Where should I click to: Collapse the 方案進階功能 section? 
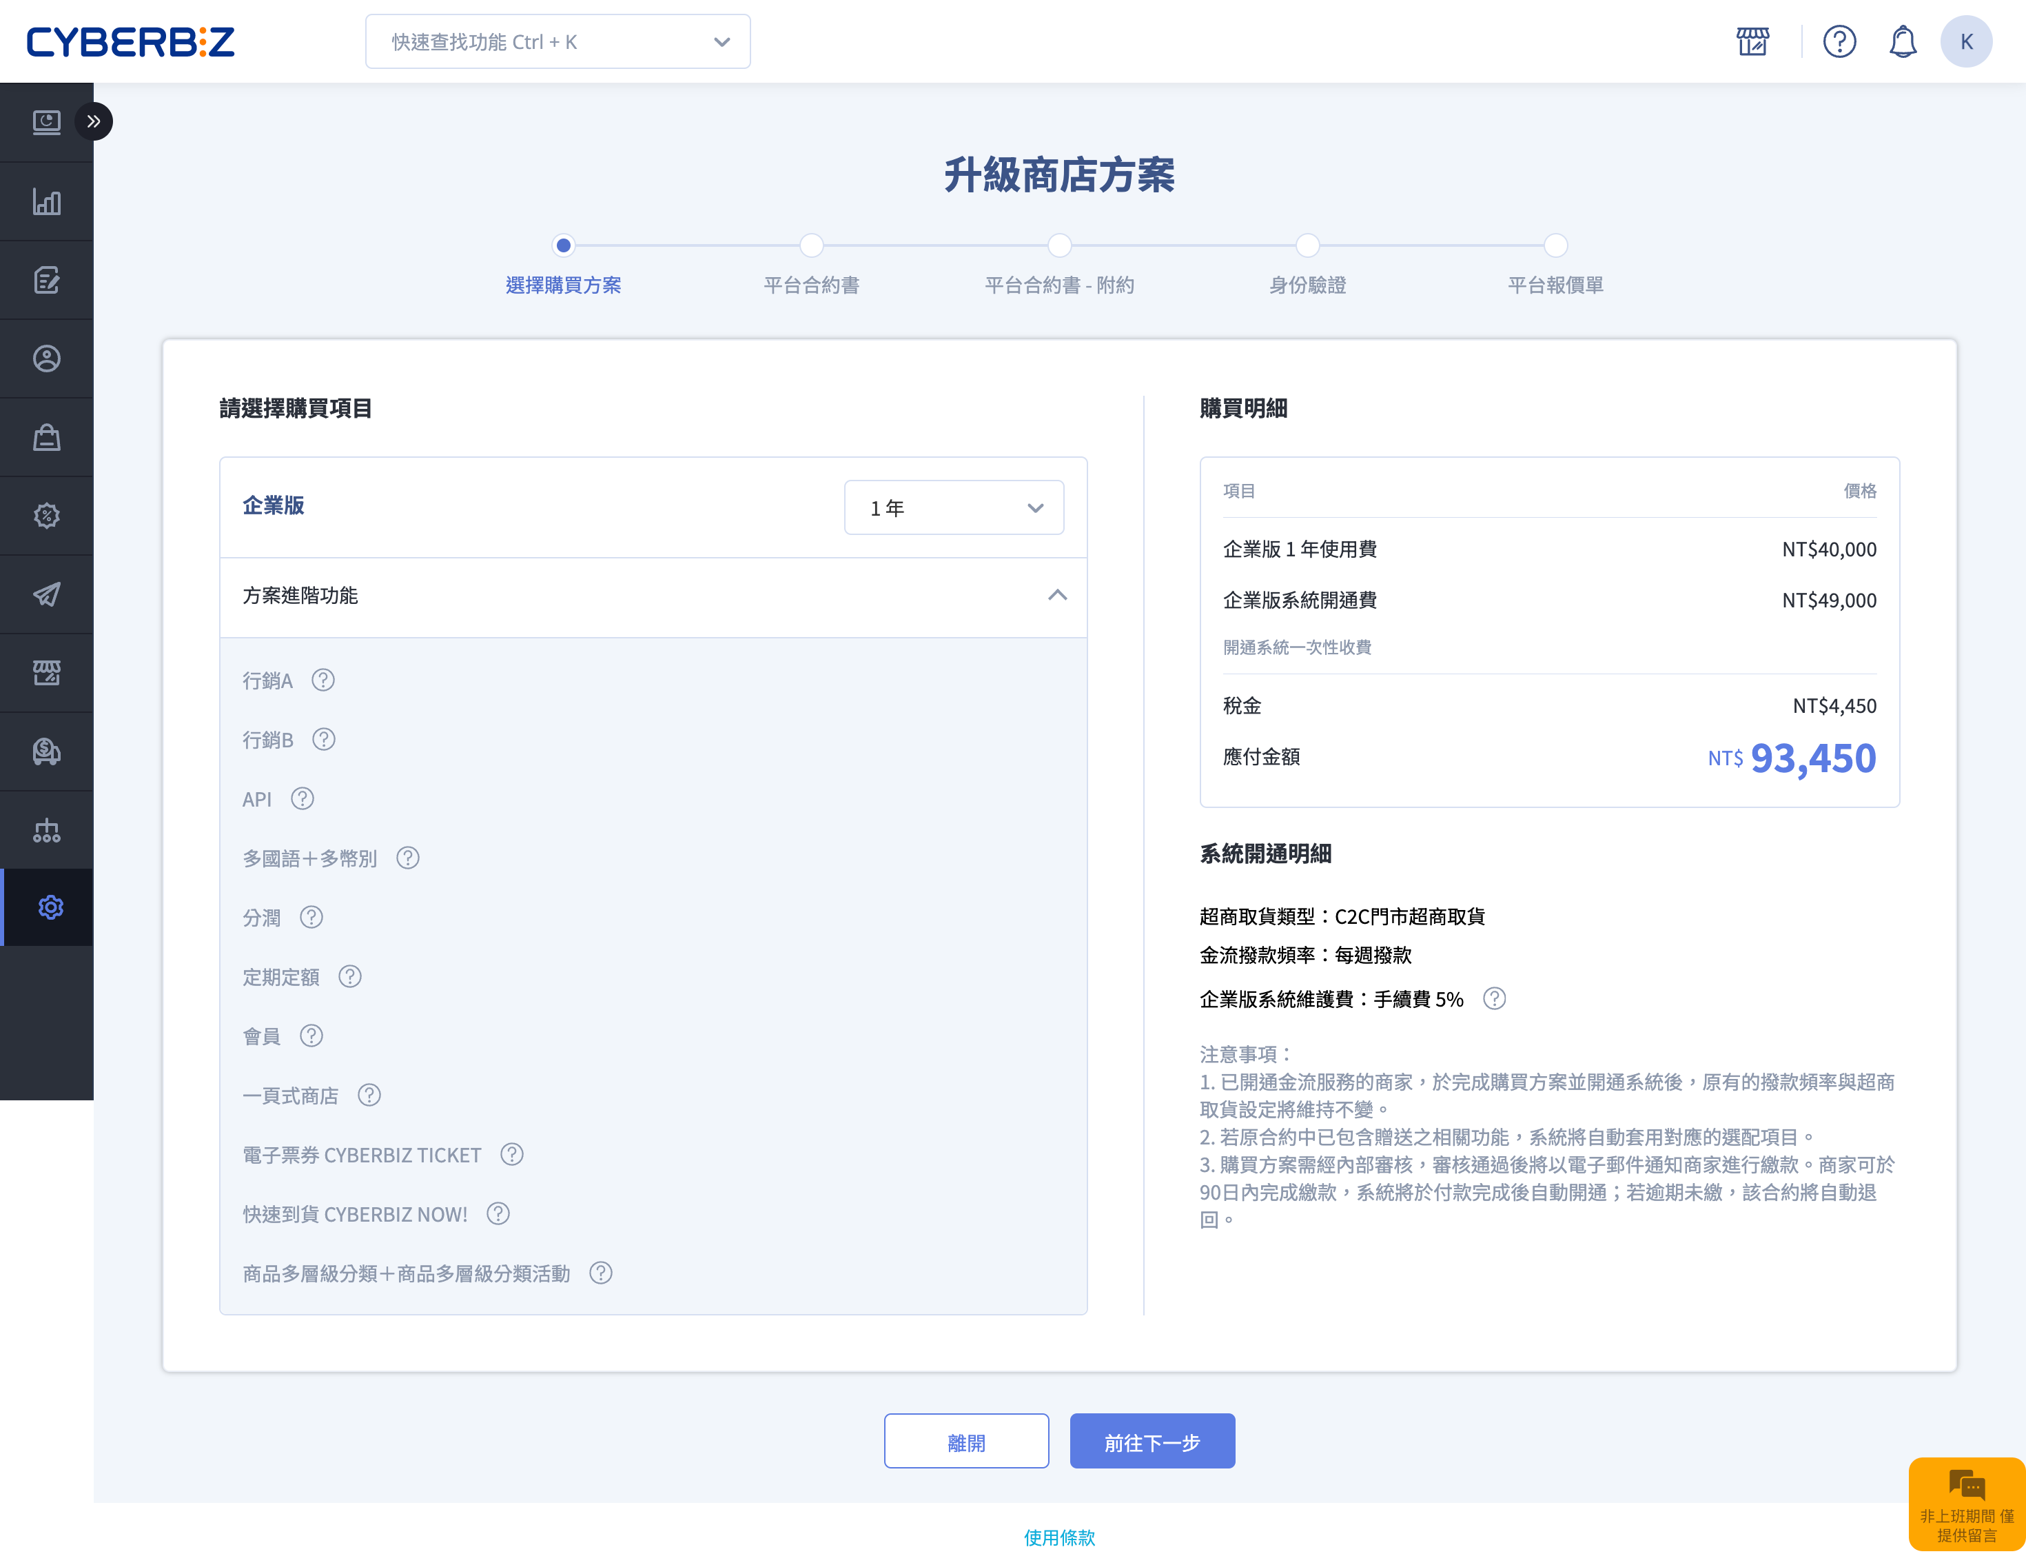point(1056,595)
